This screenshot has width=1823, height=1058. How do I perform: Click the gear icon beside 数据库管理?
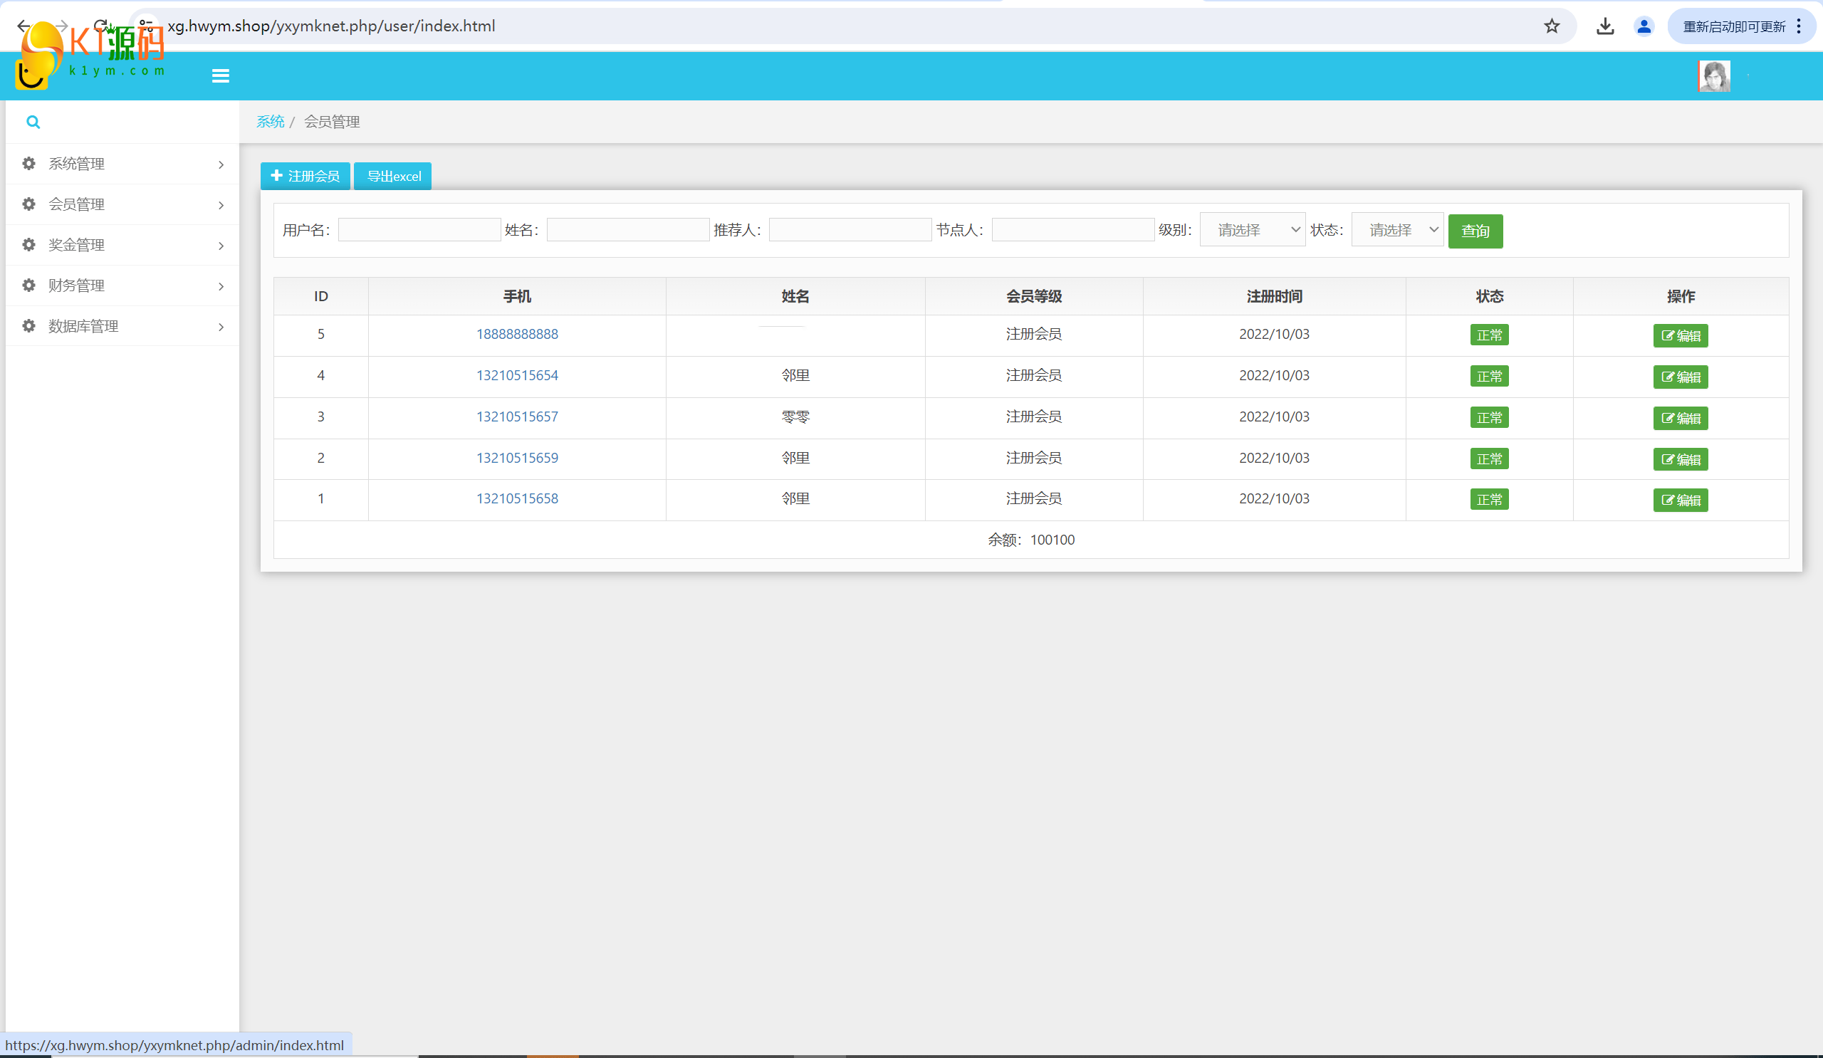coord(29,325)
